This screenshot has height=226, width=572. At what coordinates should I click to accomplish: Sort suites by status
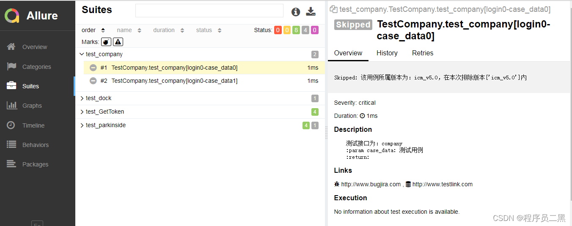pos(209,30)
